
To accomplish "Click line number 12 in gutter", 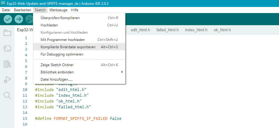I will [25, 101].
